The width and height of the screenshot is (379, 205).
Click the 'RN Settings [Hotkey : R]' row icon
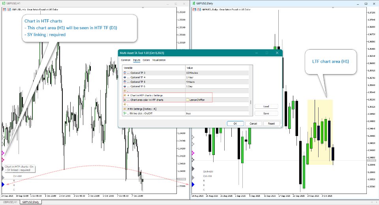pyautogui.click(x=125, y=109)
